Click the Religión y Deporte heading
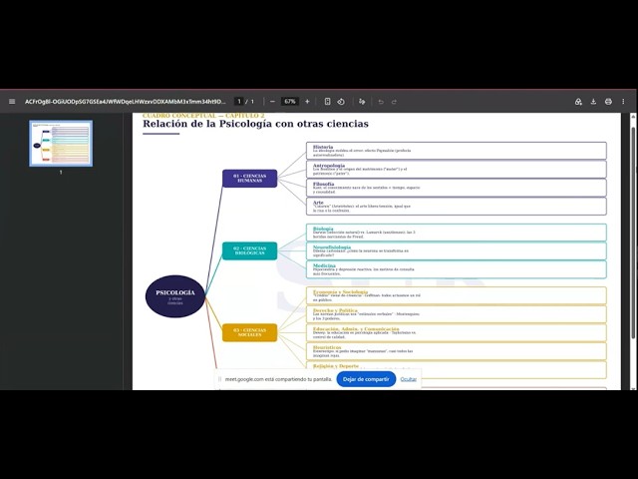The image size is (638, 479). (336, 366)
